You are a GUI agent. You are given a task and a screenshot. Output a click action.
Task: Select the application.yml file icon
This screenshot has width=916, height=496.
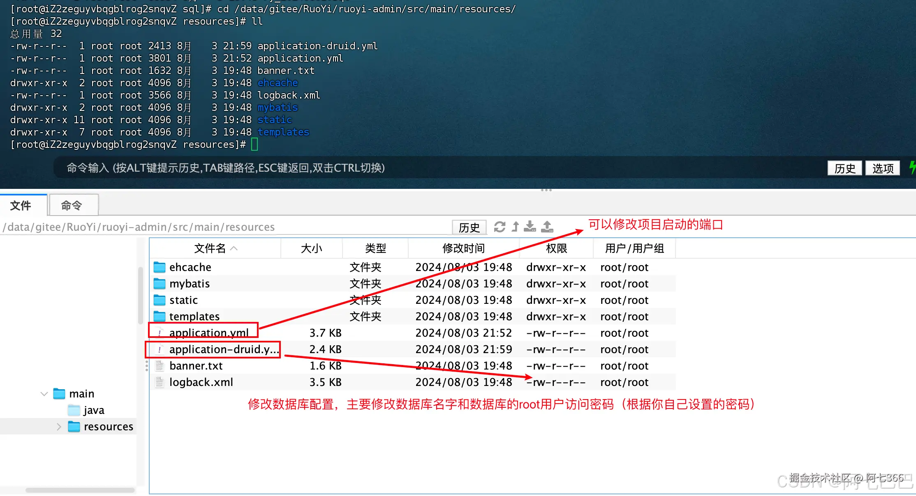[160, 333]
